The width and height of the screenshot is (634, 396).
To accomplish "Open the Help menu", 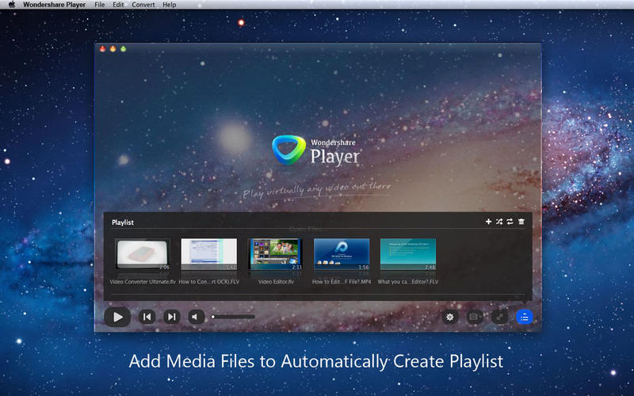I will coord(170,5).
